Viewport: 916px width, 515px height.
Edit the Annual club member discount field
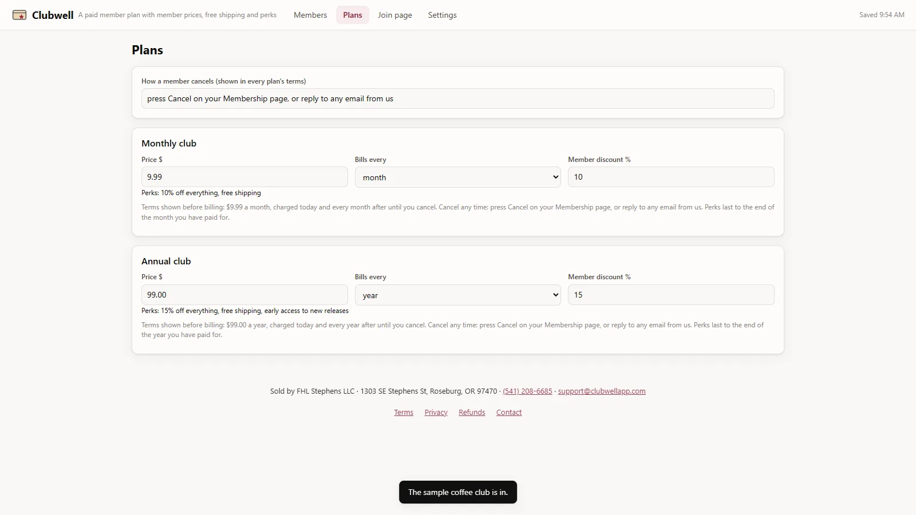(x=671, y=295)
